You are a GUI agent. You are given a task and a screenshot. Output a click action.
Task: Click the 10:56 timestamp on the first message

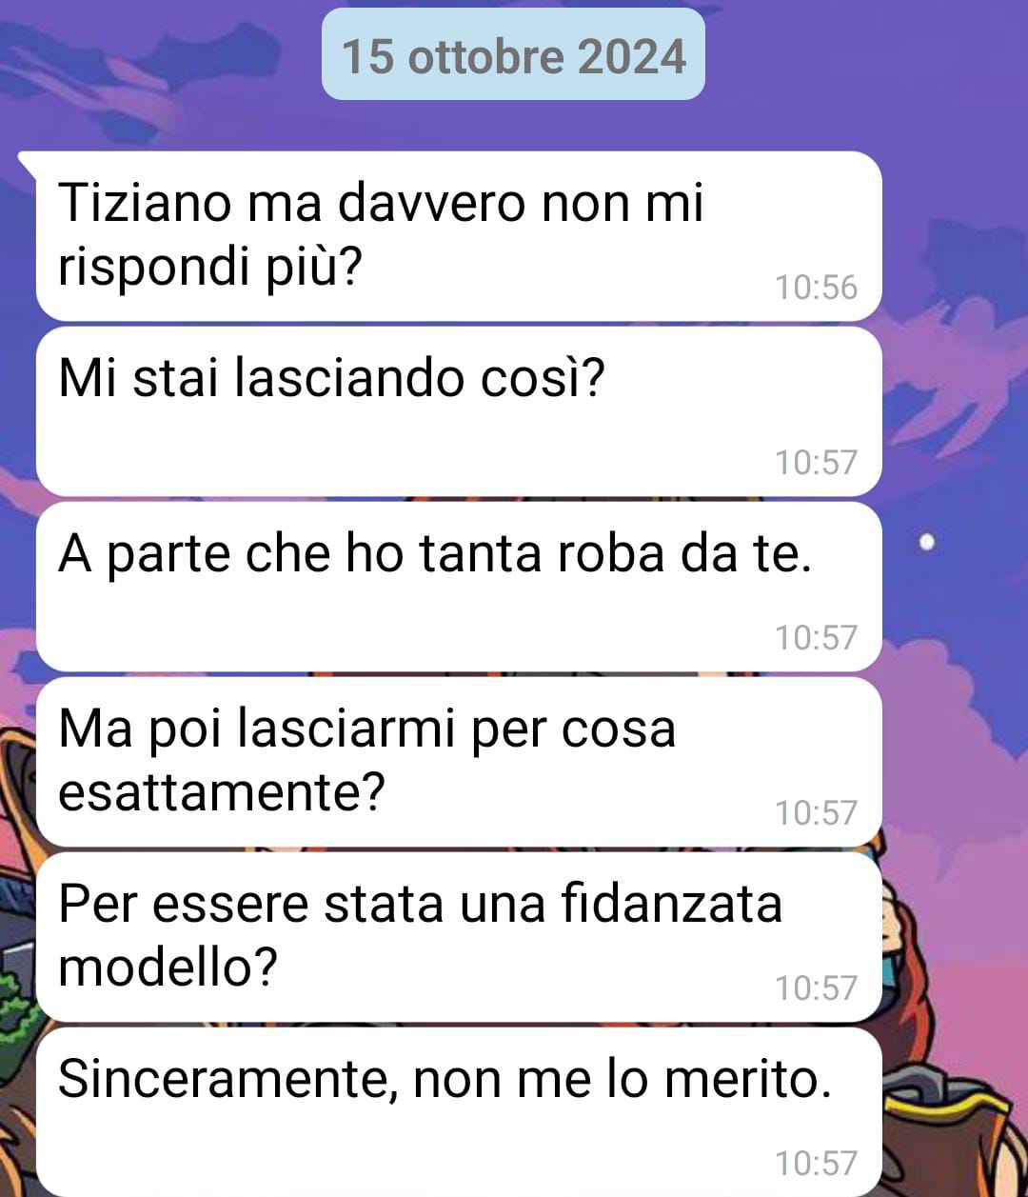point(816,288)
